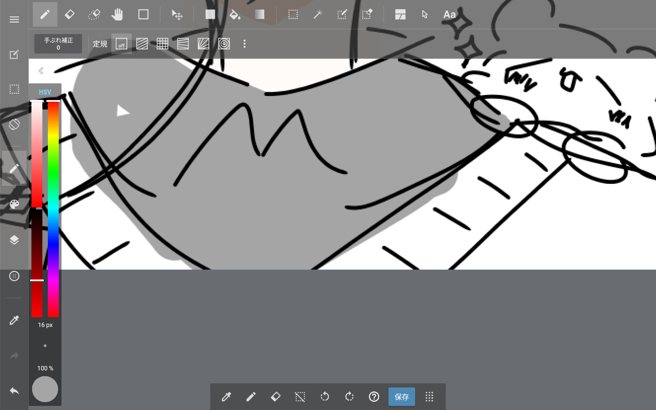Open the 手ぶれ補正 stabilizer setting
The width and height of the screenshot is (656, 410).
[x=58, y=44]
